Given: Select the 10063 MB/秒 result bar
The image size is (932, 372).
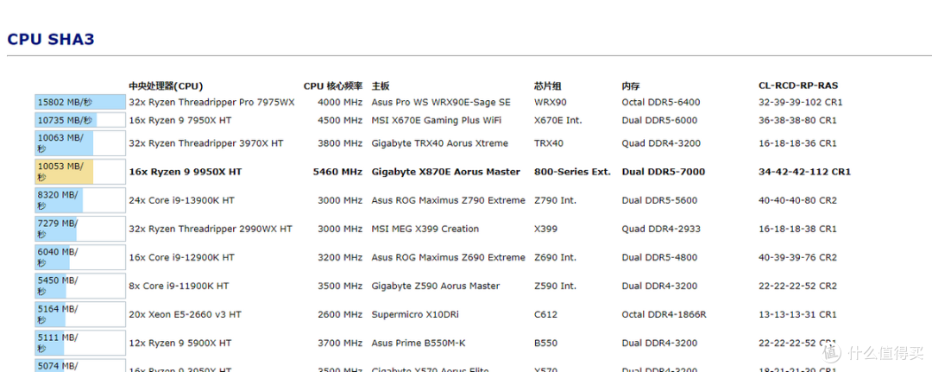Looking at the screenshot, I should [80, 143].
